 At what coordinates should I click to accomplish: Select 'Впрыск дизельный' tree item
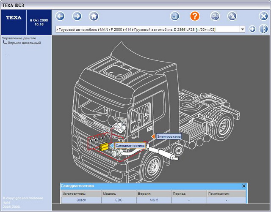pos(24,43)
